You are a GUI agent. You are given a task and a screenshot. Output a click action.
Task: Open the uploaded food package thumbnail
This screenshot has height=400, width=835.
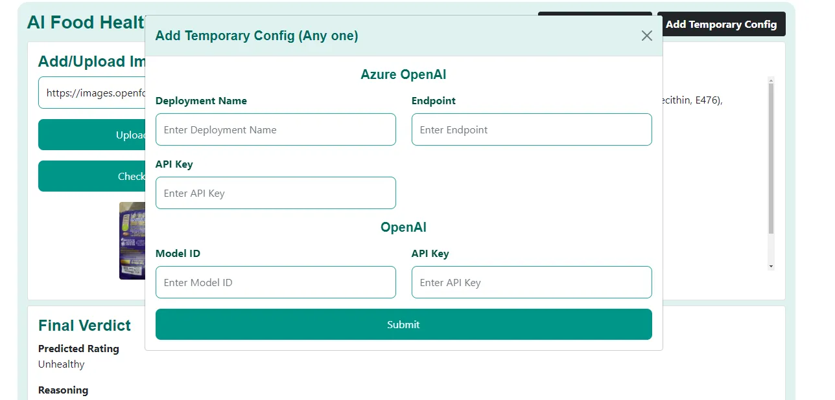pos(132,241)
